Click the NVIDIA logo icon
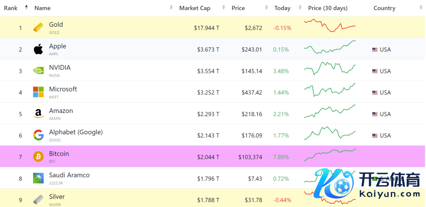The width and height of the screenshot is (426, 207). 38,71
